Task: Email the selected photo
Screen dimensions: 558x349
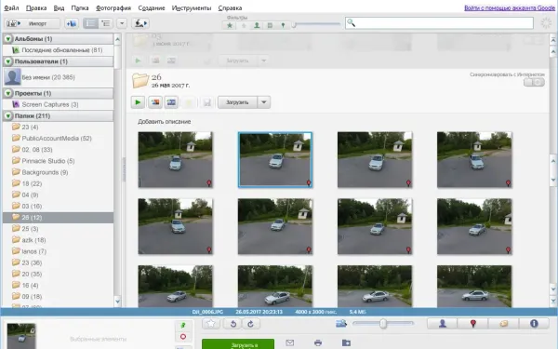Action: point(289,342)
